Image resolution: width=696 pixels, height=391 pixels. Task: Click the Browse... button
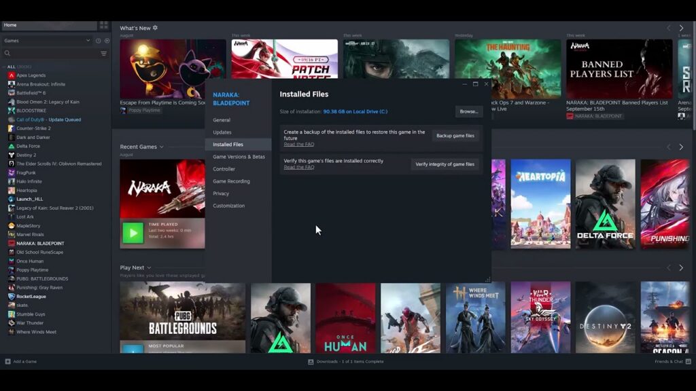pyautogui.click(x=469, y=112)
